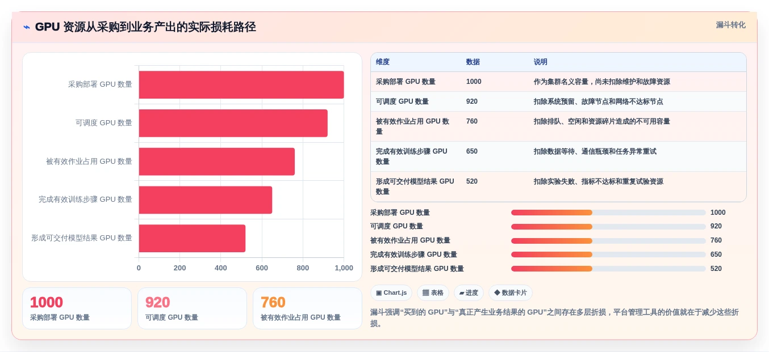Viewport: 769px width, 352px height.
Task: Click chart axis label 采购部署 GPU 数量
Action: [x=100, y=84]
